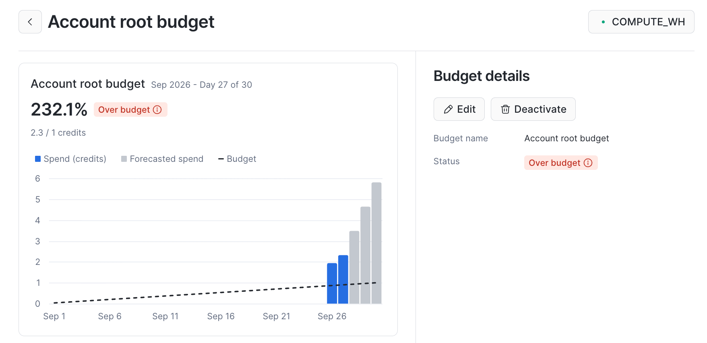Screen dimensions: 707x343
Task: Click the 'Budget name' field label
Action: (461, 138)
